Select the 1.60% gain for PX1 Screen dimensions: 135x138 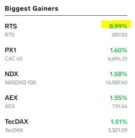119,50
